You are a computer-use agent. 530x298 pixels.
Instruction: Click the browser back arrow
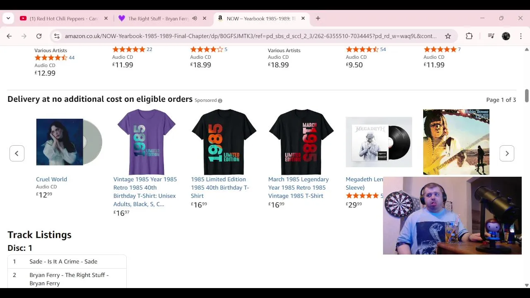(x=9, y=36)
